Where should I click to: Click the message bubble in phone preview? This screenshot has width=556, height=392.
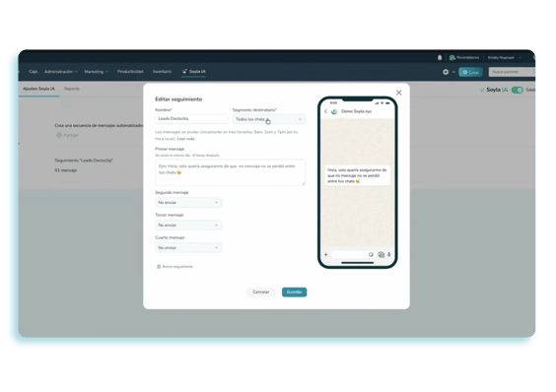point(358,175)
